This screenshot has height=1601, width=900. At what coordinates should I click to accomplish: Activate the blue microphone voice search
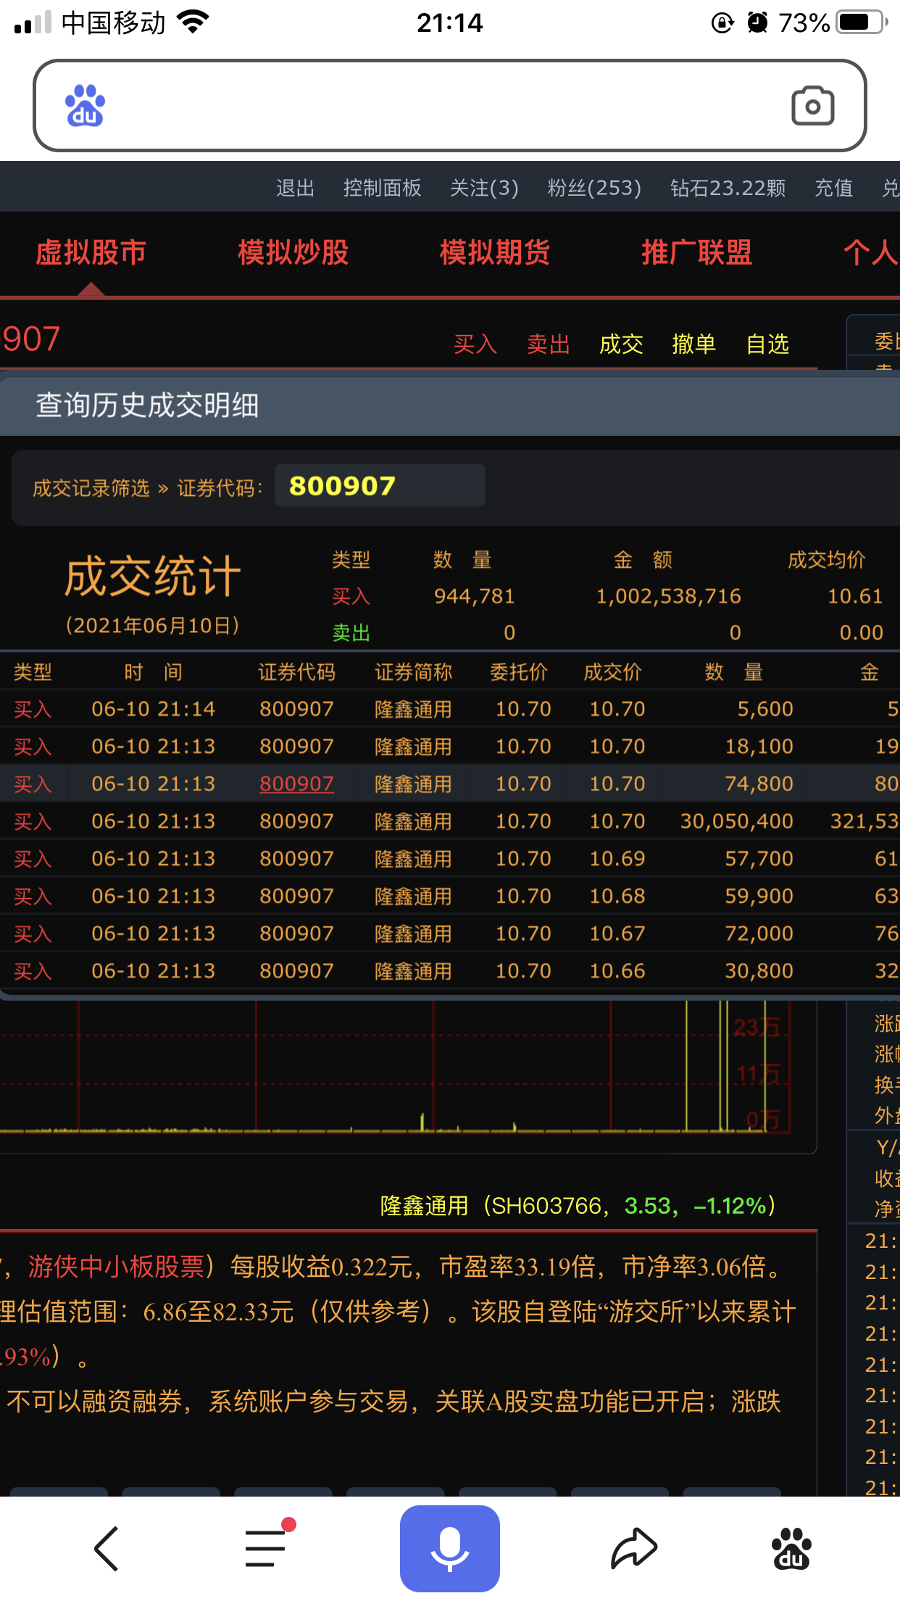pos(449,1548)
